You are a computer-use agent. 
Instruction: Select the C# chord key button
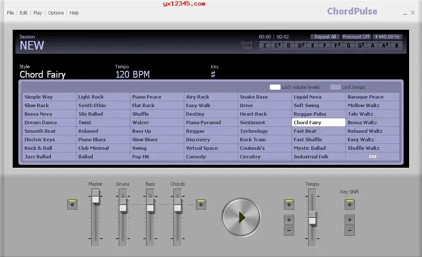[277, 45]
